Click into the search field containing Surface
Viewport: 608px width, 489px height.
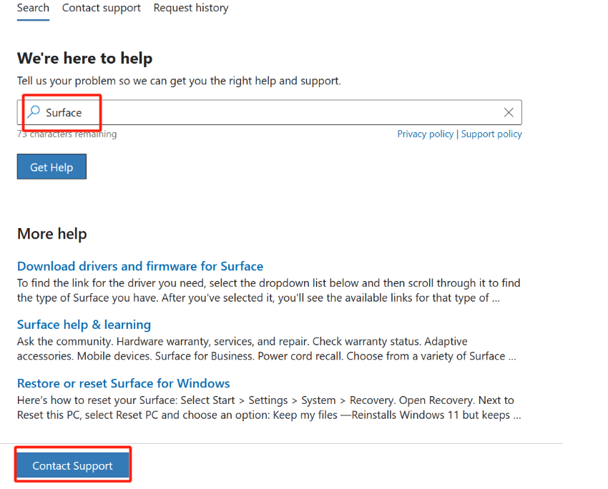click(x=269, y=112)
